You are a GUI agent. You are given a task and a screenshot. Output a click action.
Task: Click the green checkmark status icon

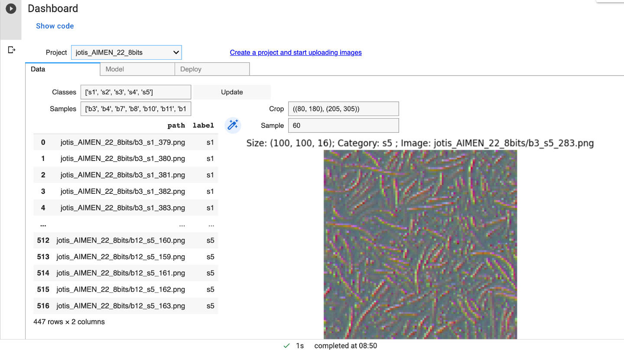(x=286, y=346)
